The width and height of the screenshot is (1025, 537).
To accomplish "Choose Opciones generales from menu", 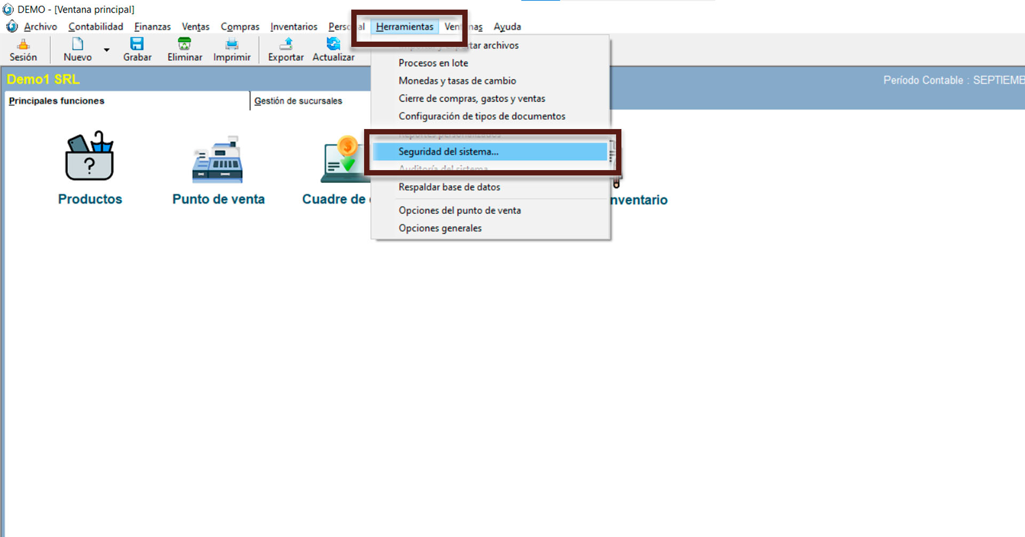I will tap(440, 228).
